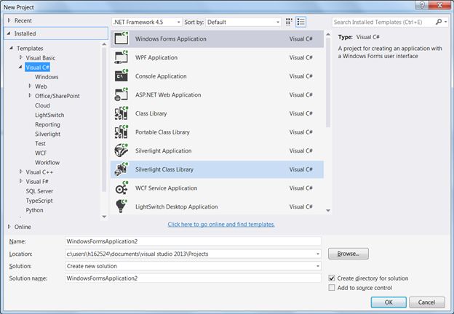Open the search options dropdown arrow
Screen dimensions: 454x314
(445, 22)
